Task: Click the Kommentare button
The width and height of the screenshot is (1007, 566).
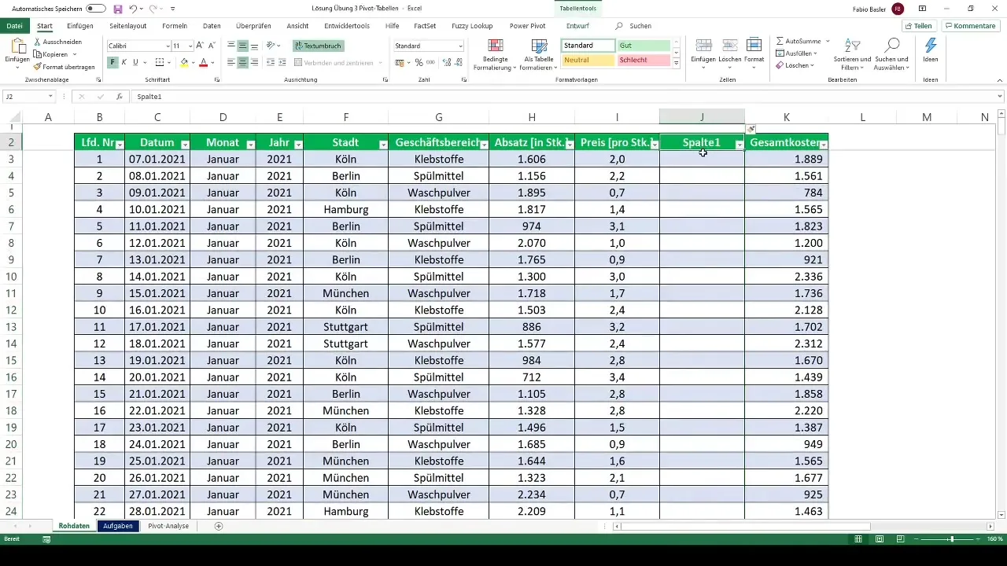Action: [x=971, y=26]
